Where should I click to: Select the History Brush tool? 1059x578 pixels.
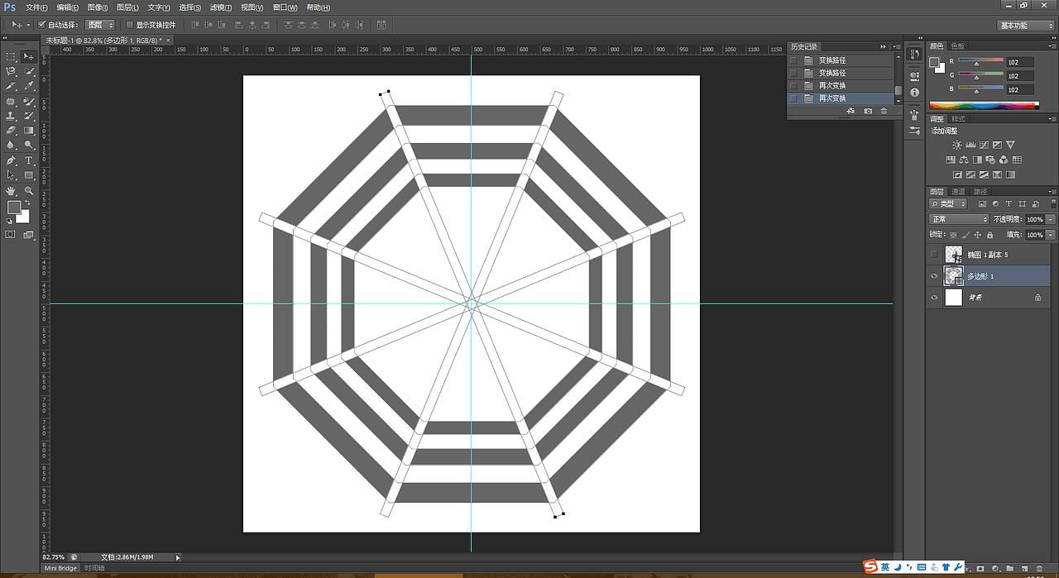coord(29,117)
